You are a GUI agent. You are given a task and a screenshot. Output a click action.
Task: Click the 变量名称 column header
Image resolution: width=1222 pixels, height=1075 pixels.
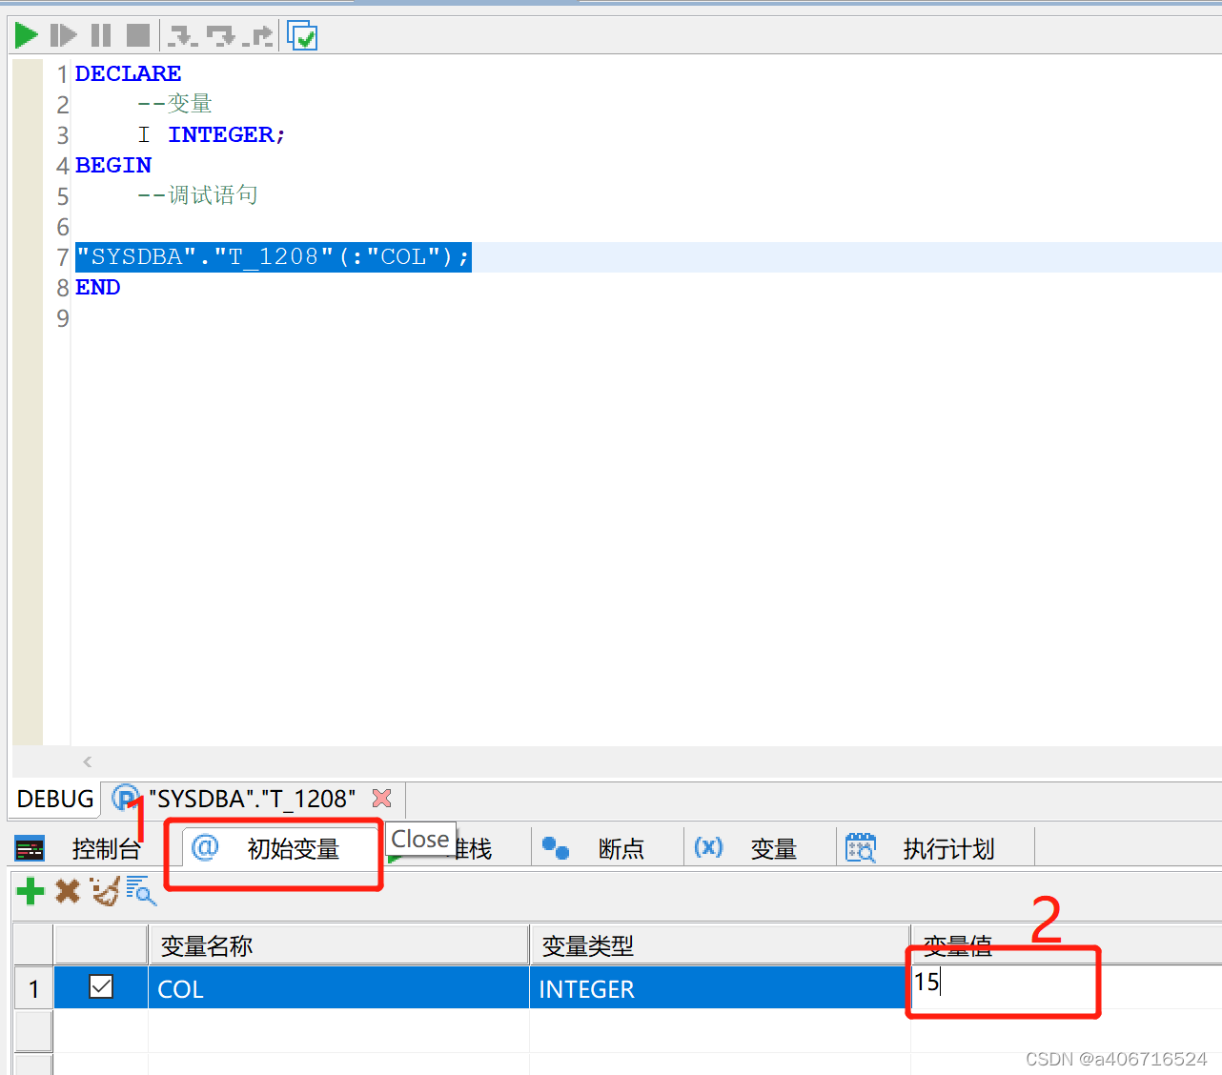point(338,944)
